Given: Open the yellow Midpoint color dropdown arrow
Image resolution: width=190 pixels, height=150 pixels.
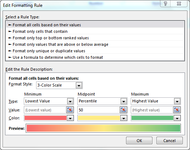Looking at the screenshot, I should tap(124, 118).
